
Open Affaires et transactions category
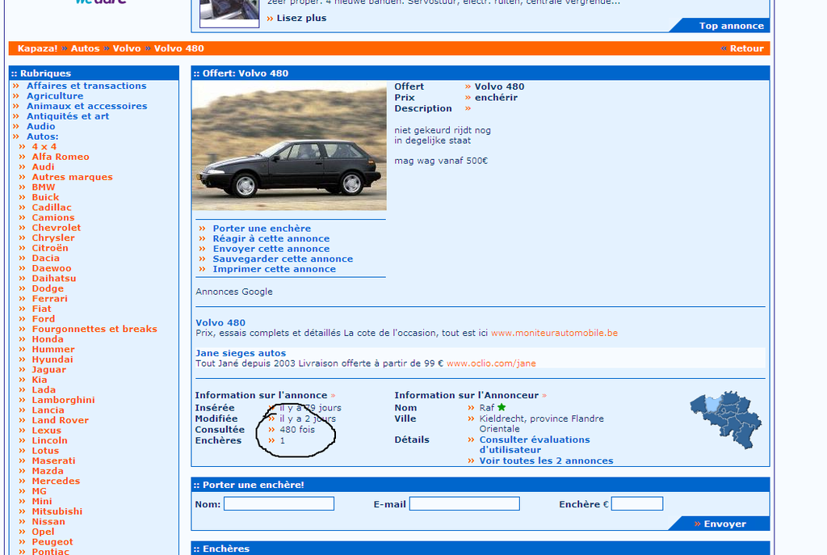click(x=86, y=86)
